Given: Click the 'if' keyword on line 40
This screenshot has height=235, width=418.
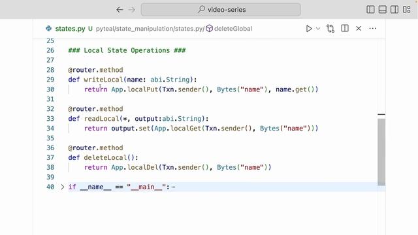Looking at the screenshot, I should (x=72, y=187).
